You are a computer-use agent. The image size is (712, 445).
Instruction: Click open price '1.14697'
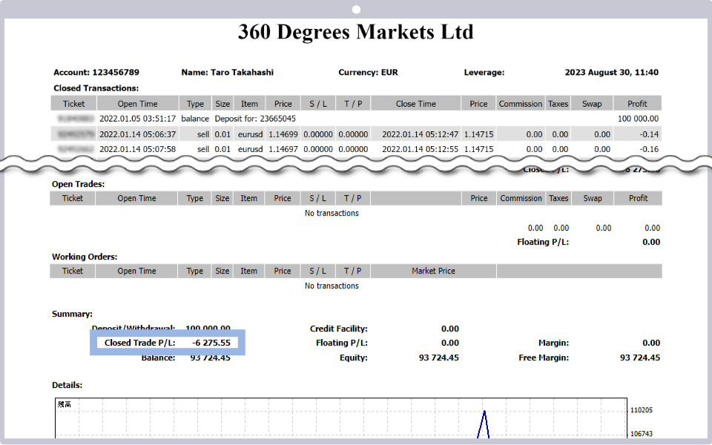[x=283, y=149]
